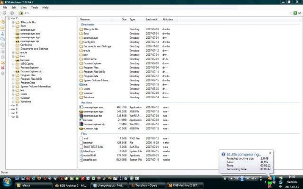Select drive D: in the tree
Viewport: 303px width, 189px height.
tap(17, 106)
